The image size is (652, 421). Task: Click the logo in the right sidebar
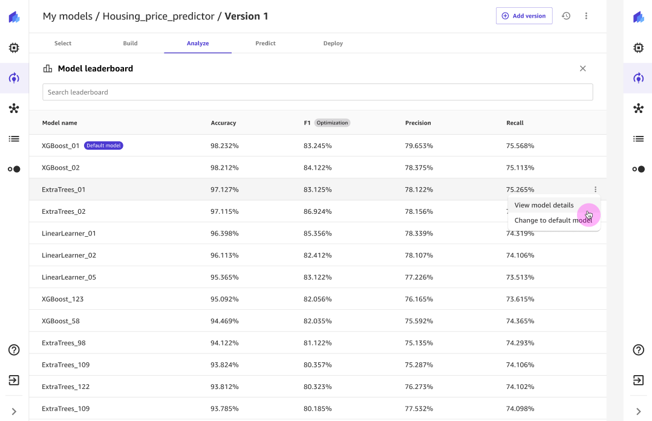pyautogui.click(x=639, y=17)
